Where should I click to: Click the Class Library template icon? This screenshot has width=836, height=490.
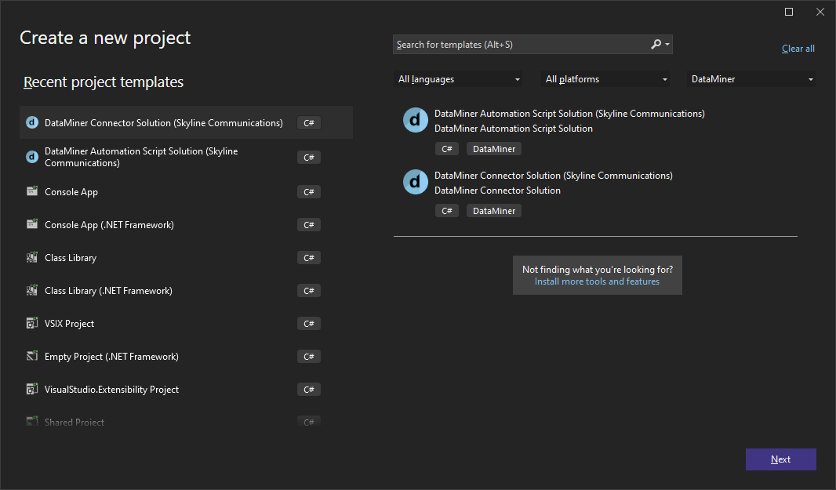[31, 257]
